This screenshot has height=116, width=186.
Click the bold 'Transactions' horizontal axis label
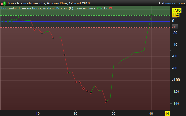tap(30, 8)
